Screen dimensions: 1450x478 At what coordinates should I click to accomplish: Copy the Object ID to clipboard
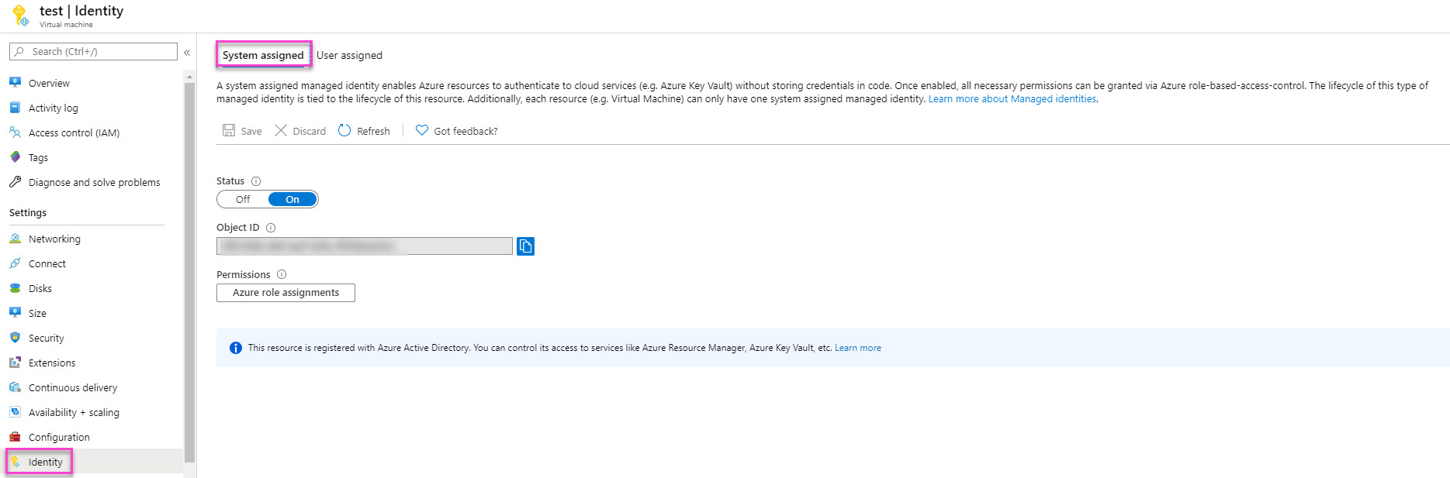pyautogui.click(x=525, y=246)
